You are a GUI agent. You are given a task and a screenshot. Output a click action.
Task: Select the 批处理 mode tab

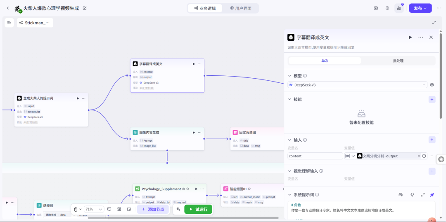(398, 61)
